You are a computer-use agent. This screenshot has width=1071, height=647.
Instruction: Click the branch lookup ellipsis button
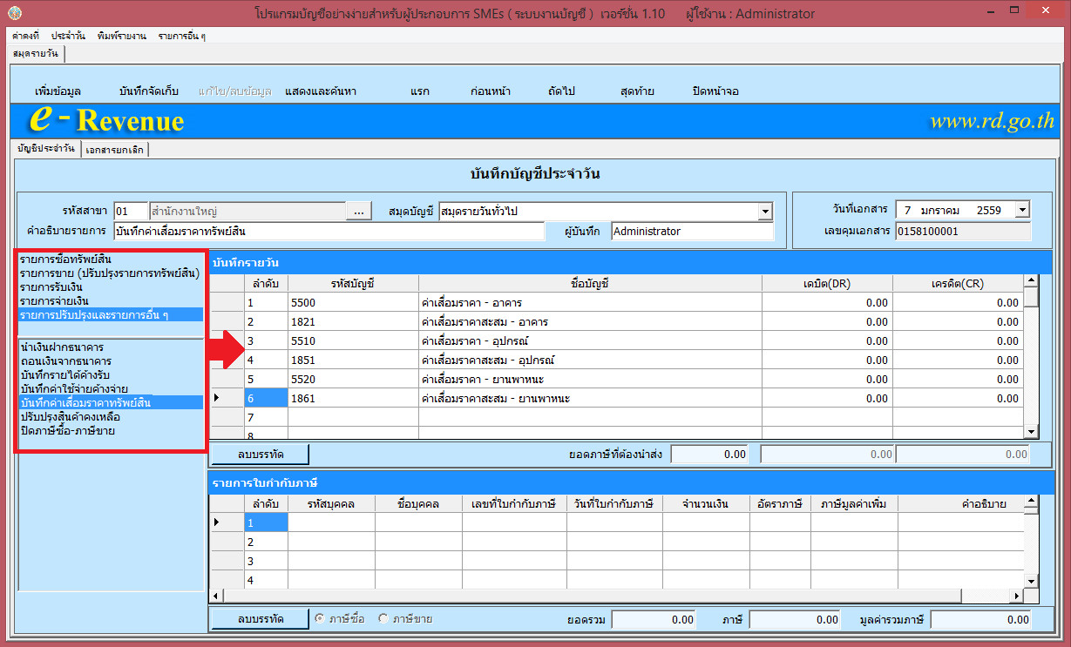(x=358, y=211)
